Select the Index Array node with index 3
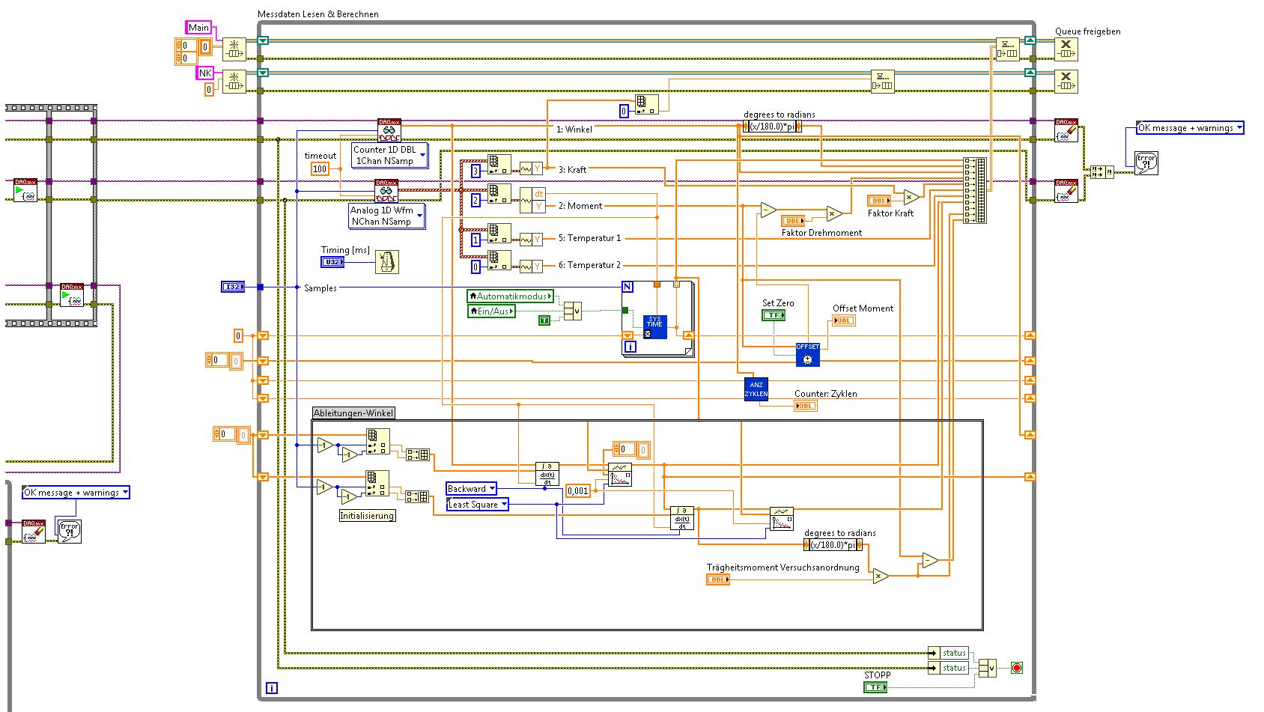Image resolution: width=1264 pixels, height=712 pixels. [499, 166]
